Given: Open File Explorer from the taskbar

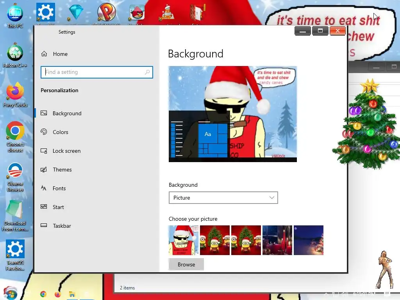Looking at the screenshot, I should click(x=72, y=294).
